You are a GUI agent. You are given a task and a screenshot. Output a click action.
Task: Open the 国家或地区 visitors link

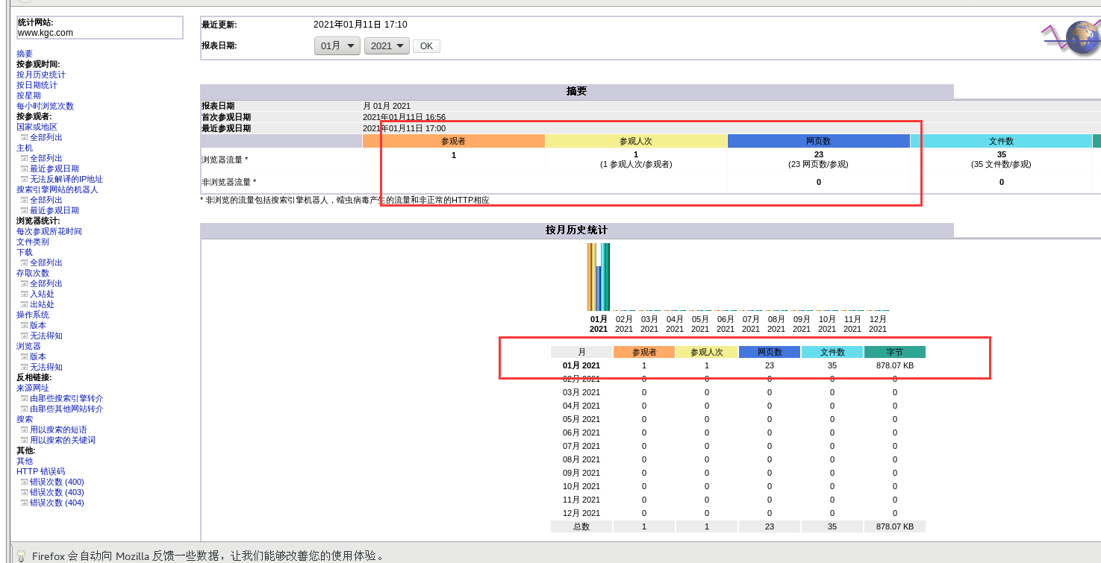[x=36, y=126]
